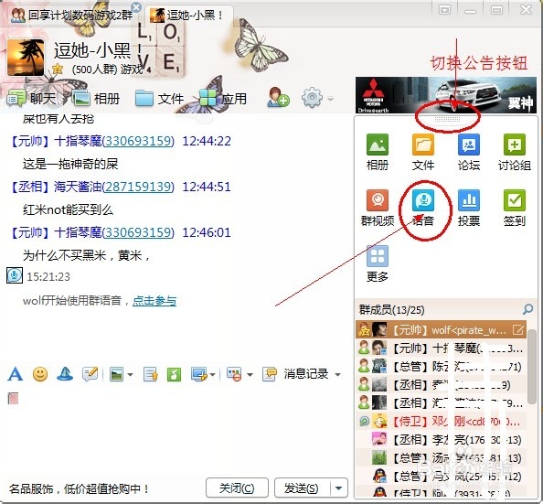Click message text 这是一拖神奇的屎
The image size is (543, 504).
[70, 164]
